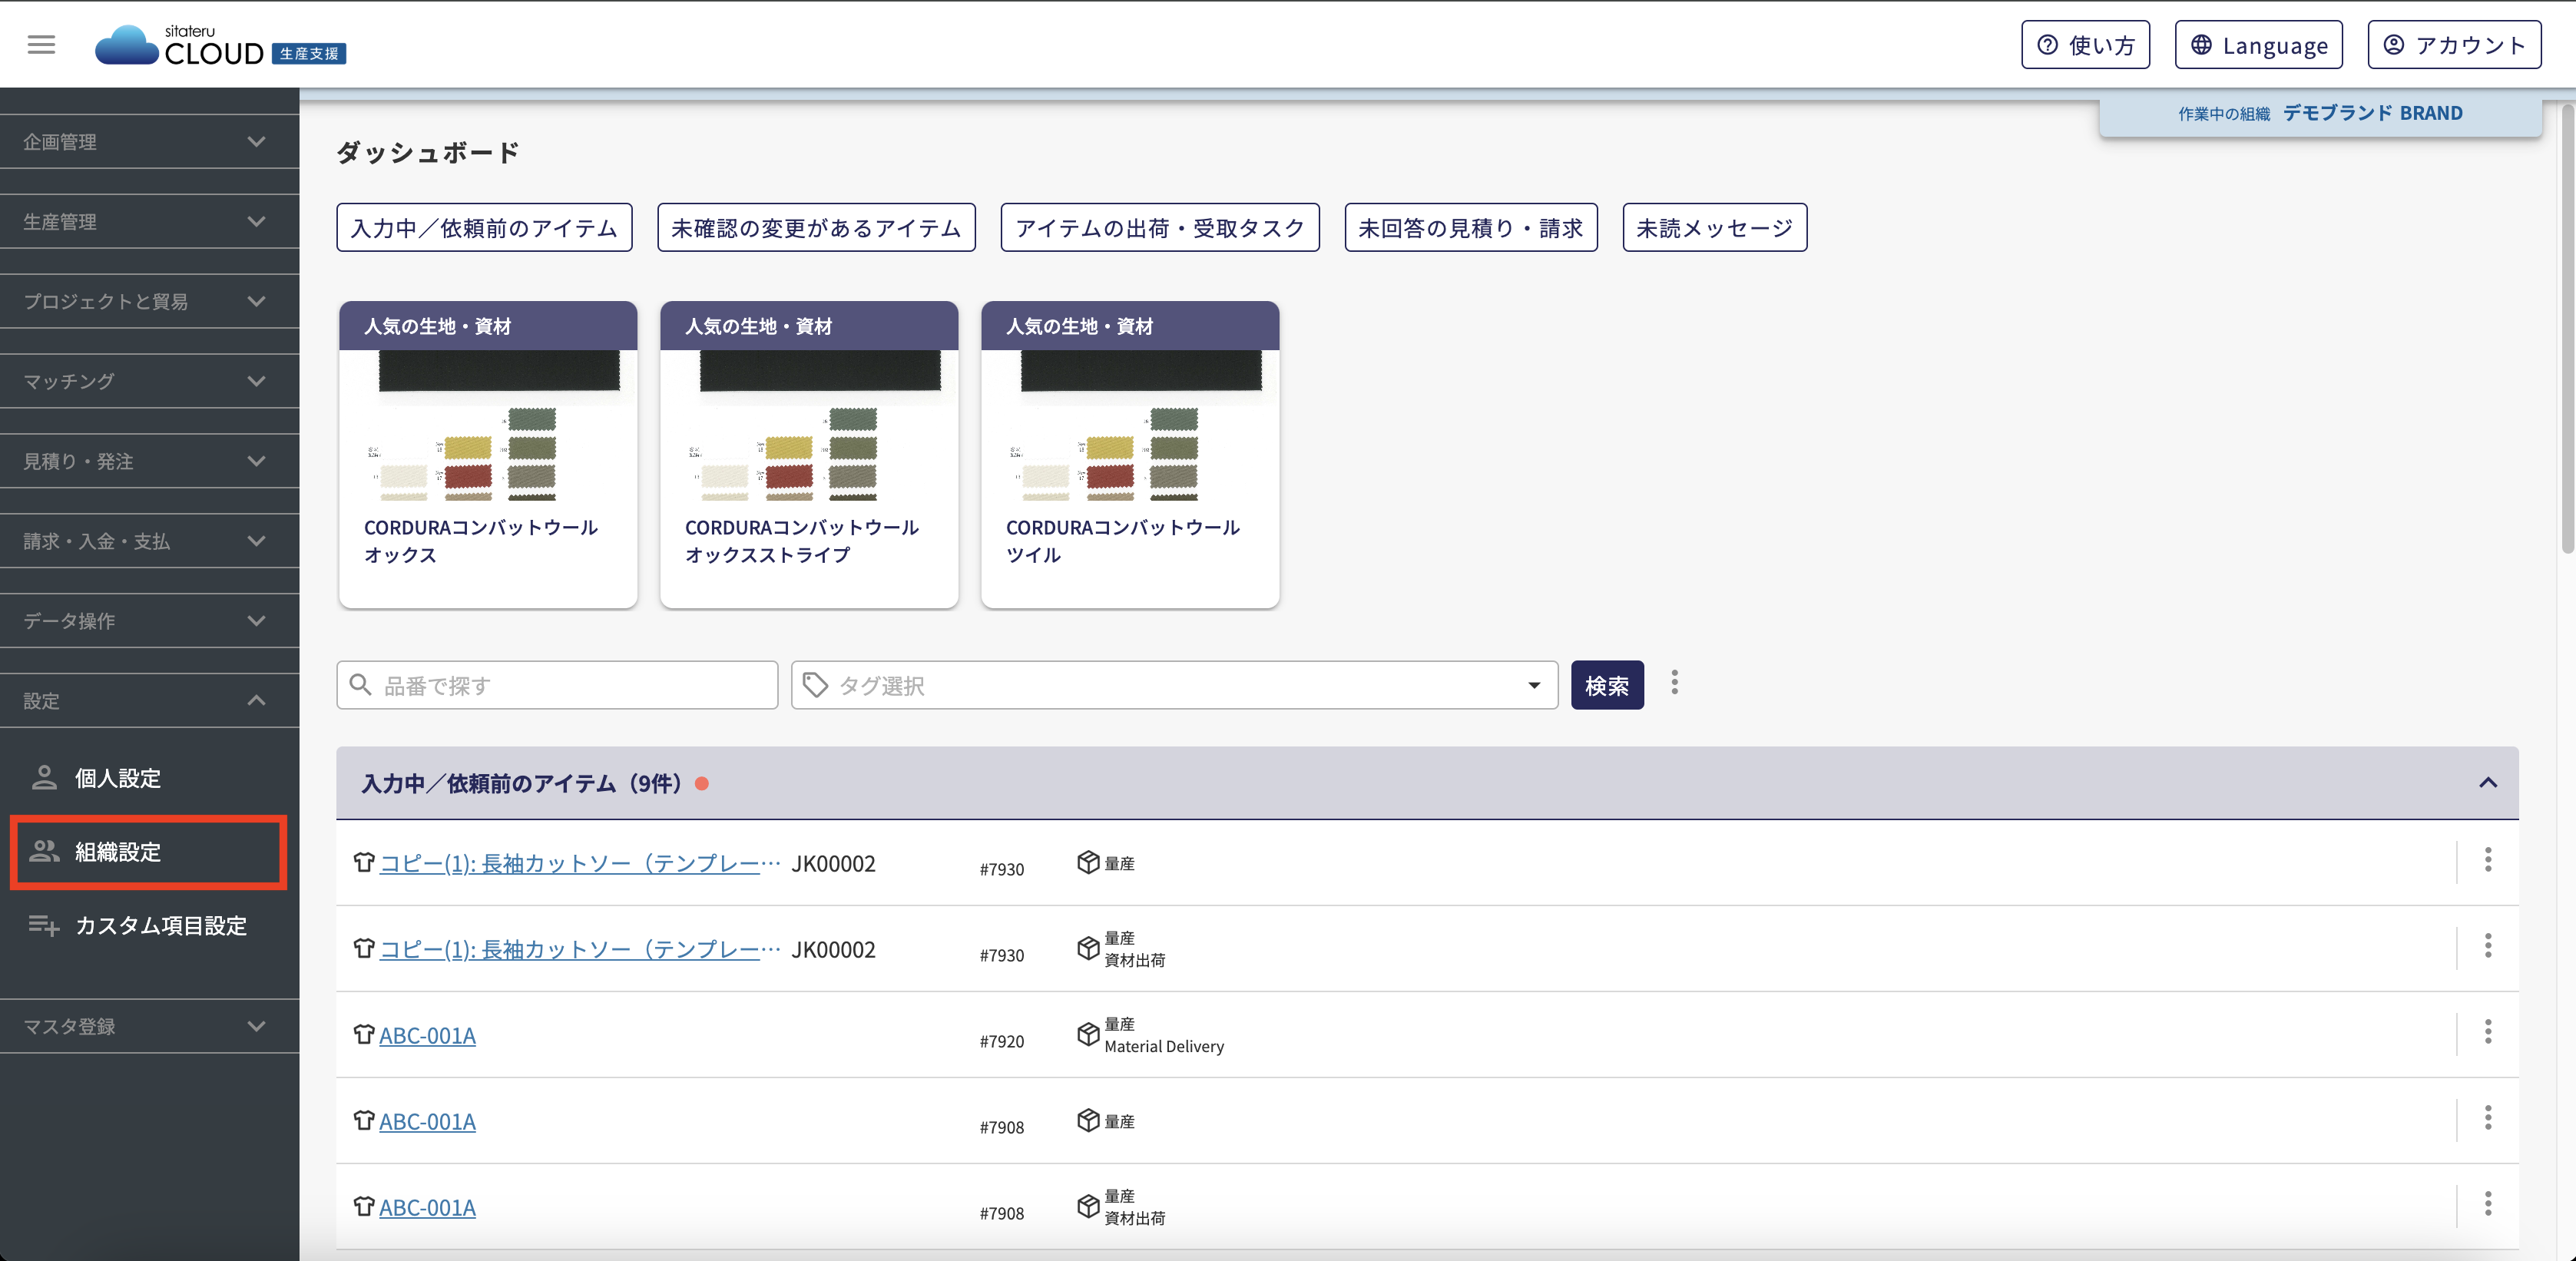Viewport: 2576px width, 1261px height.
Task: Open カスタム項目設定 menu item
Action: (x=160, y=926)
